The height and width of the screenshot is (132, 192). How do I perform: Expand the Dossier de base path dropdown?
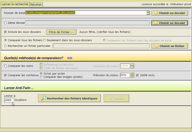click(x=148, y=13)
